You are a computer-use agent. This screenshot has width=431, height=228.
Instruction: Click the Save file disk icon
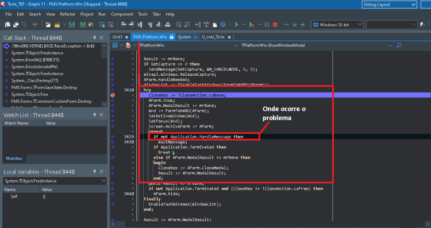pos(72,25)
